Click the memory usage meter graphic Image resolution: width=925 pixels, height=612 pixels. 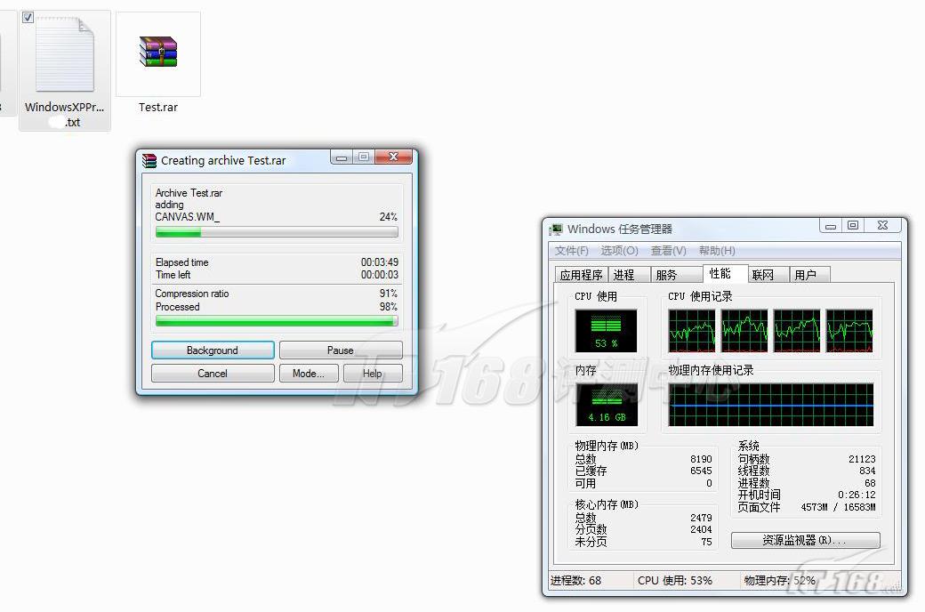(606, 405)
